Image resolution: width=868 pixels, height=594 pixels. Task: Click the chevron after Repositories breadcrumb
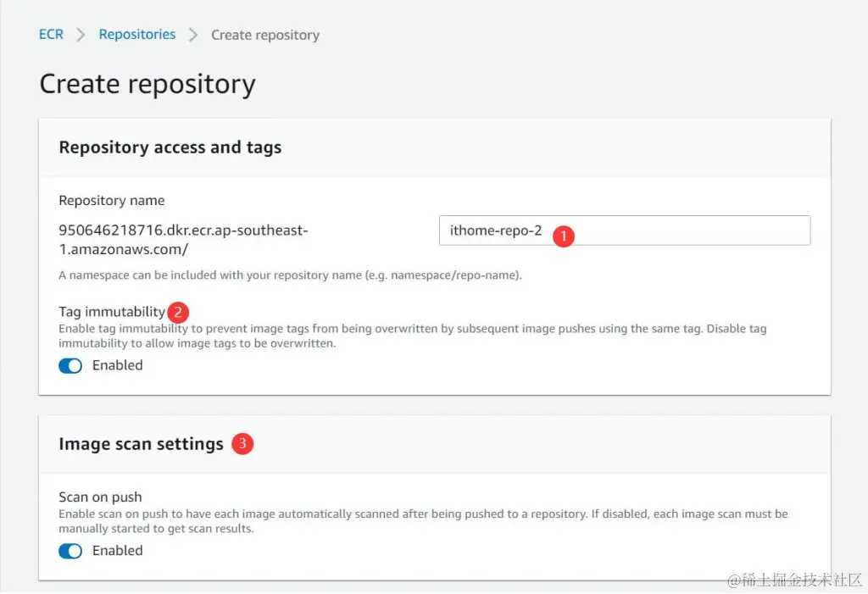pos(193,35)
